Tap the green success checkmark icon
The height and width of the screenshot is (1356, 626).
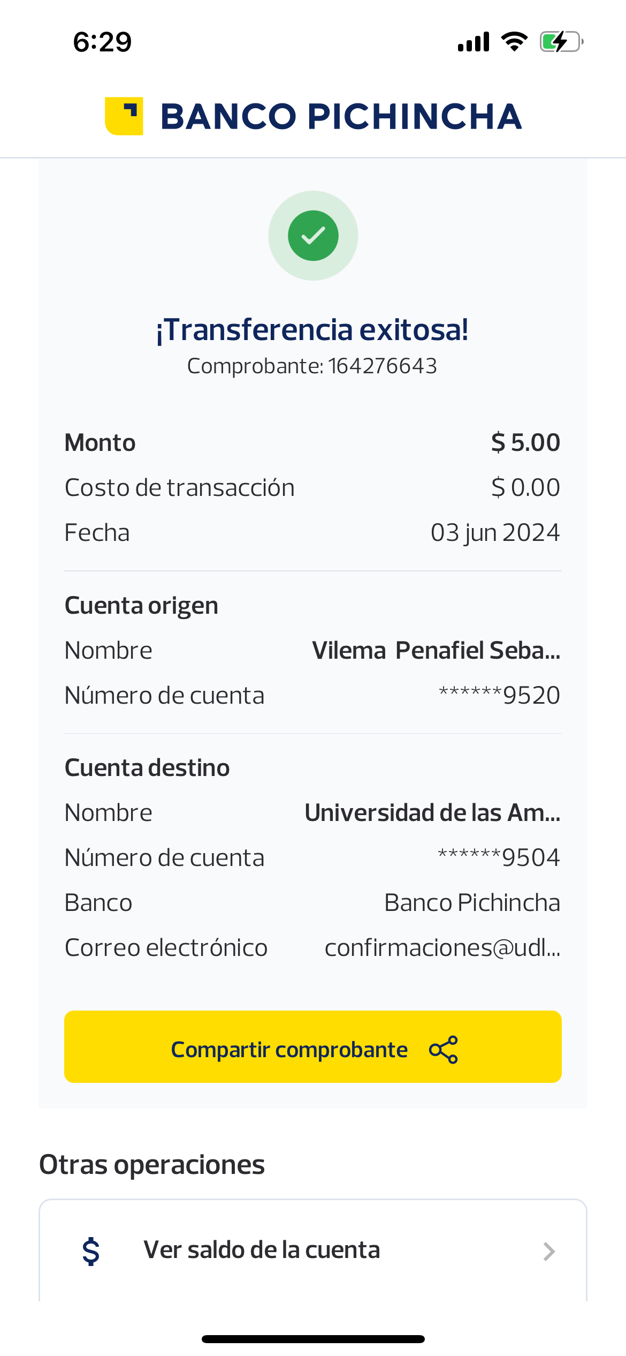point(313,236)
